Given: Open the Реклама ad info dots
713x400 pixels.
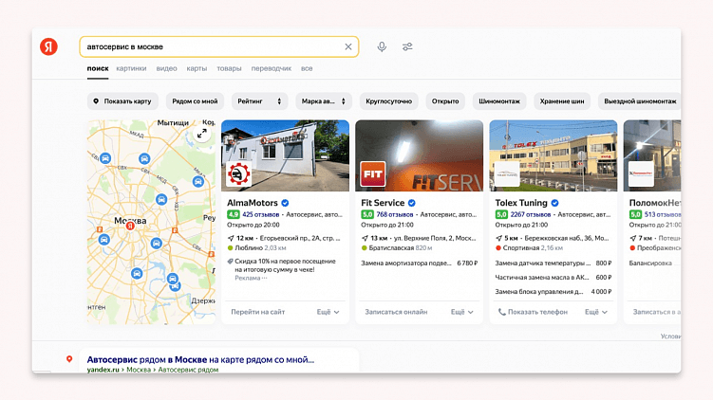Looking at the screenshot, I should coord(265,278).
